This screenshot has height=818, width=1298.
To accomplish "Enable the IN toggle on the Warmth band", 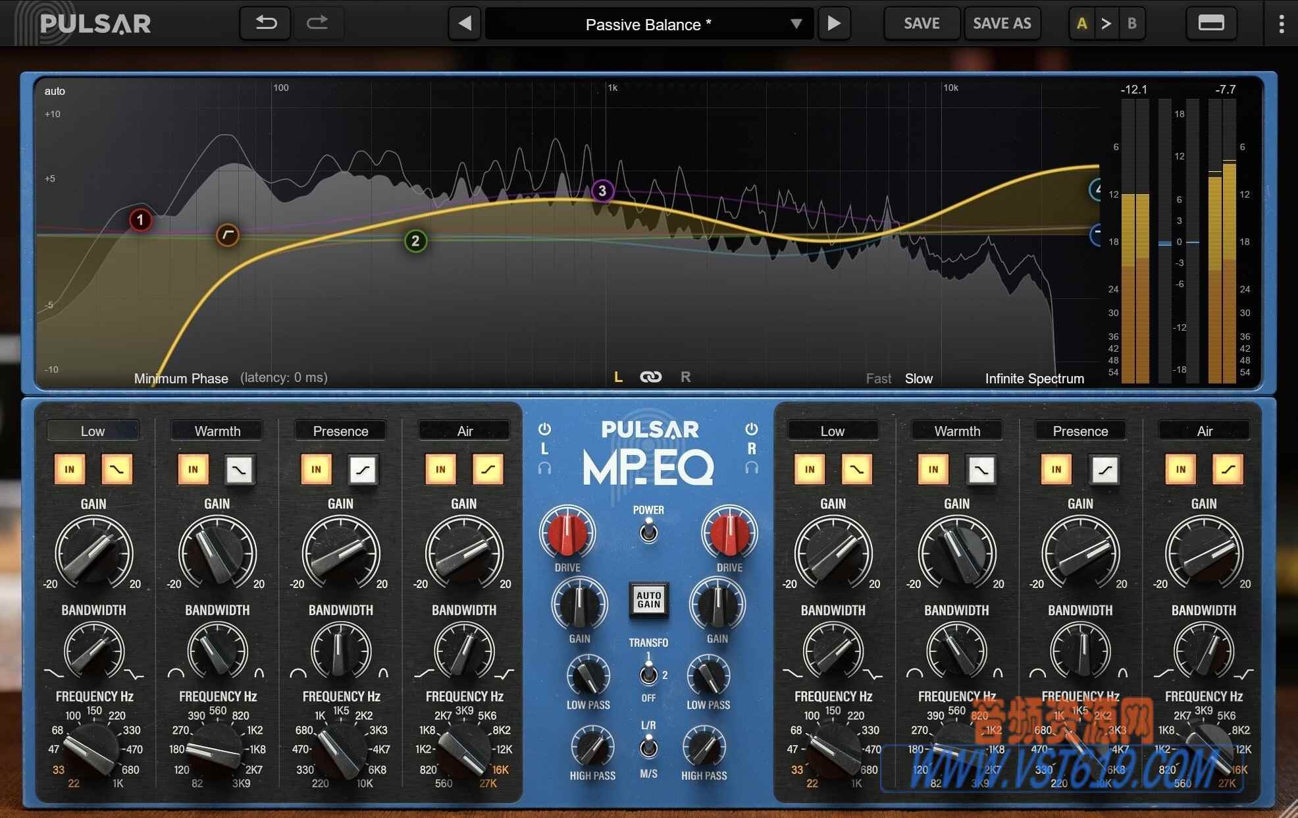I will [192, 470].
